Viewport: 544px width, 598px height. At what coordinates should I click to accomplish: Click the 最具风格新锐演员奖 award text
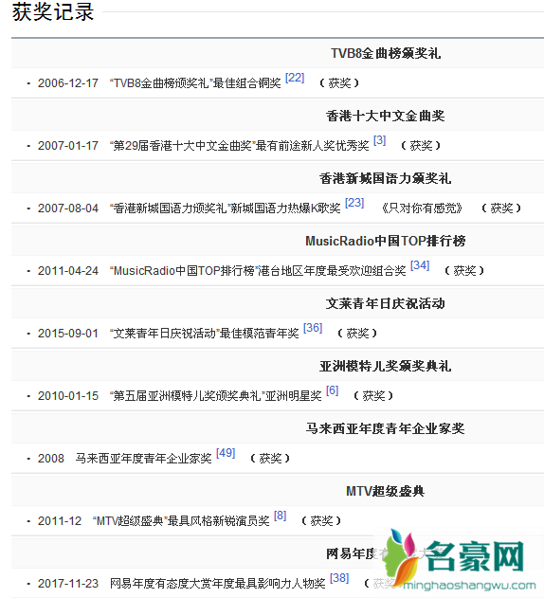tap(219, 521)
